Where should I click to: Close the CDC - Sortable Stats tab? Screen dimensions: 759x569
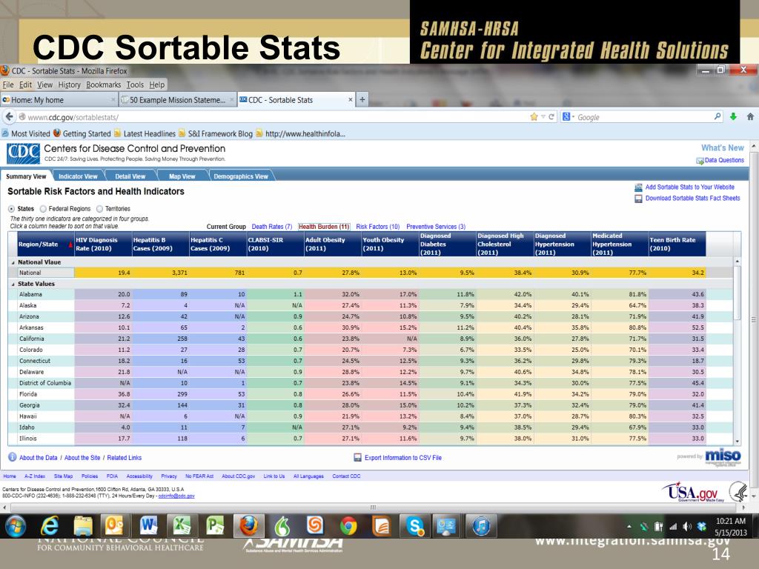pos(350,100)
